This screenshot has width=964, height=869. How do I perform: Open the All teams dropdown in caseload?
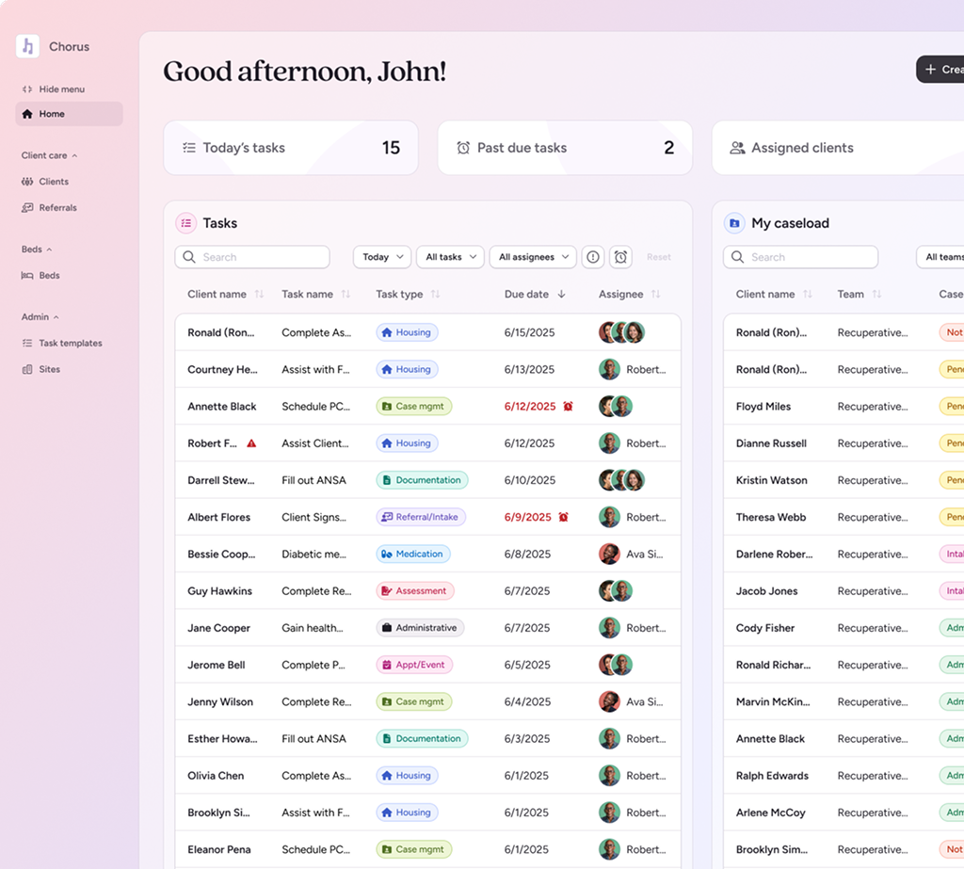tap(940, 257)
